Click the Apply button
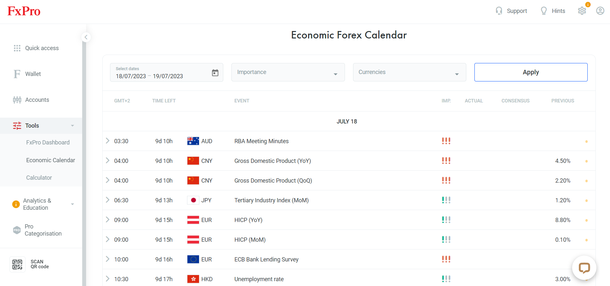The image size is (610, 286). tap(531, 72)
